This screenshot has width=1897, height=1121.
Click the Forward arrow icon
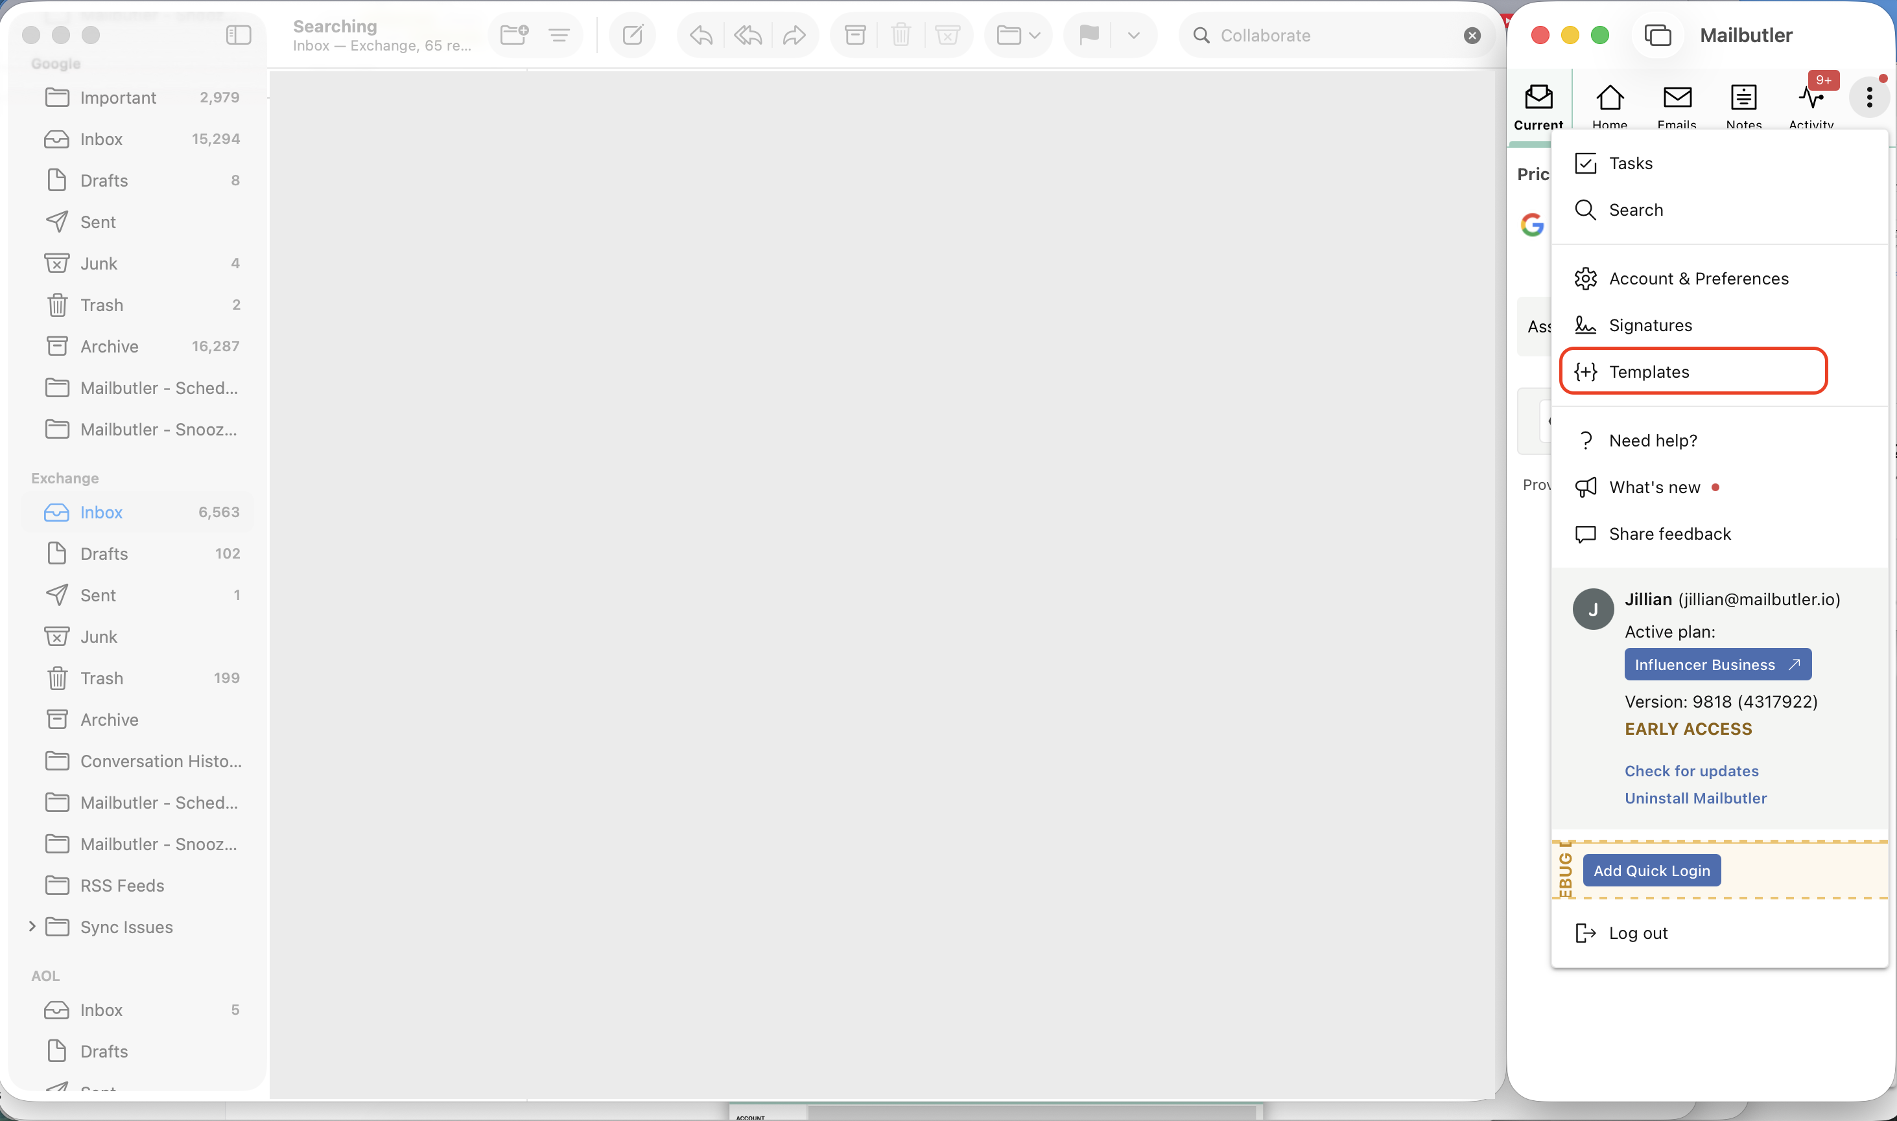(x=794, y=35)
